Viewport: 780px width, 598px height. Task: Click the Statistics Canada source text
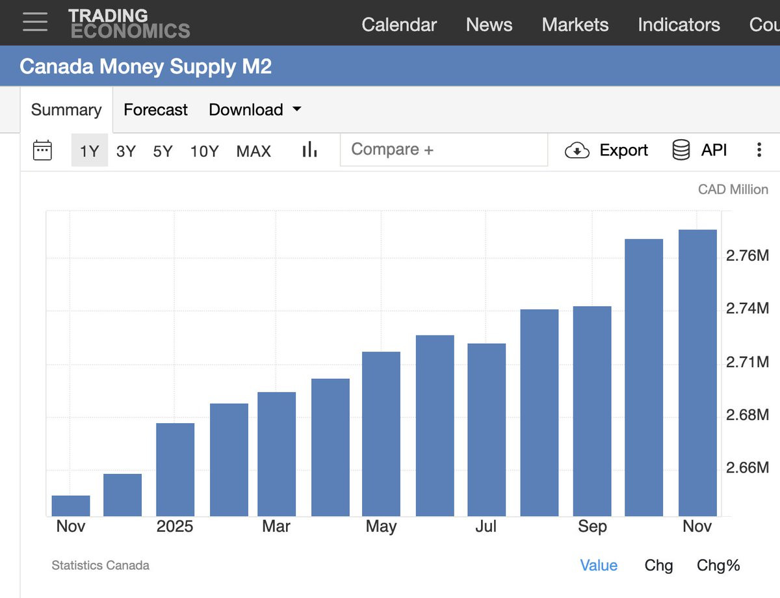(x=101, y=565)
